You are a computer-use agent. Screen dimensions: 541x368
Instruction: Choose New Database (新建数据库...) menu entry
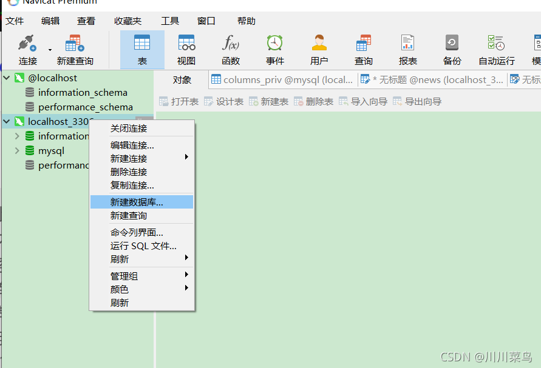(x=142, y=202)
